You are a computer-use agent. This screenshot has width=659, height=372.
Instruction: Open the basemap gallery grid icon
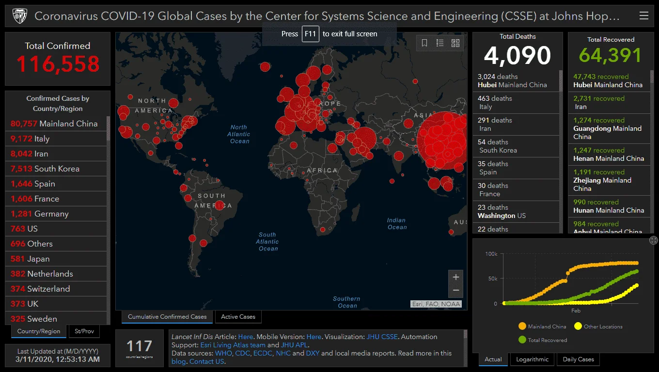455,43
